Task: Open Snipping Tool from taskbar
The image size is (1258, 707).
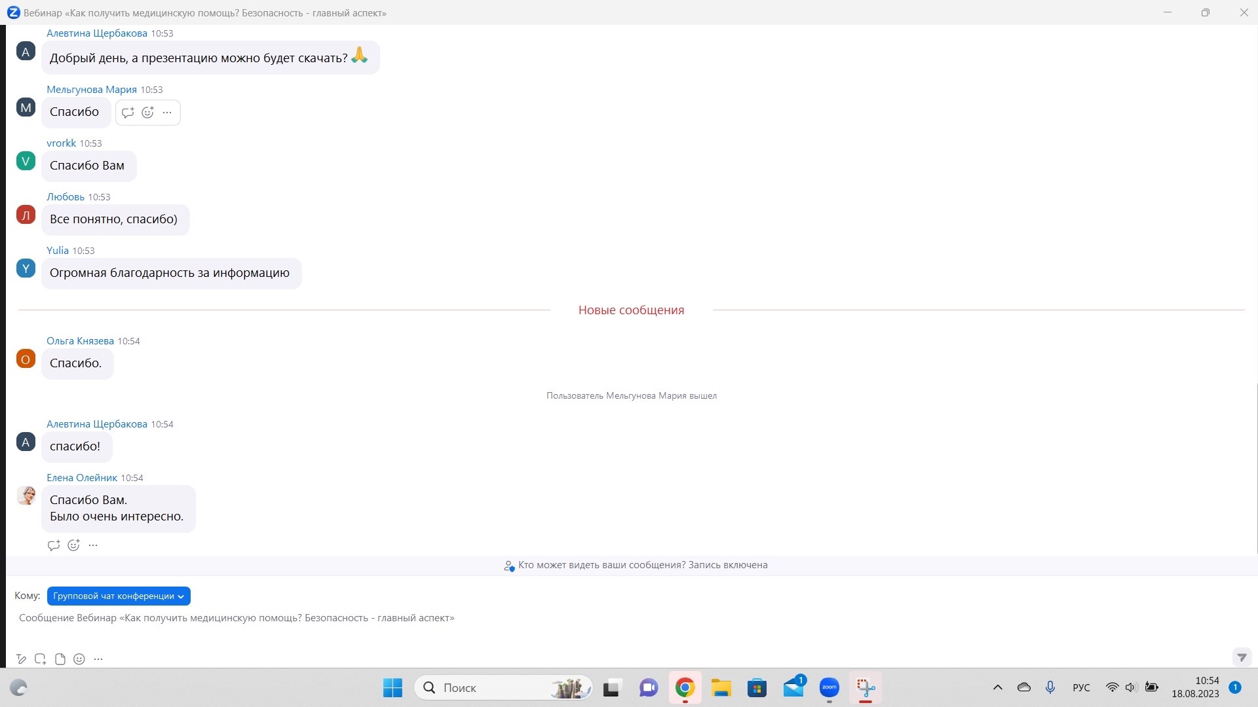Action: pyautogui.click(x=866, y=688)
